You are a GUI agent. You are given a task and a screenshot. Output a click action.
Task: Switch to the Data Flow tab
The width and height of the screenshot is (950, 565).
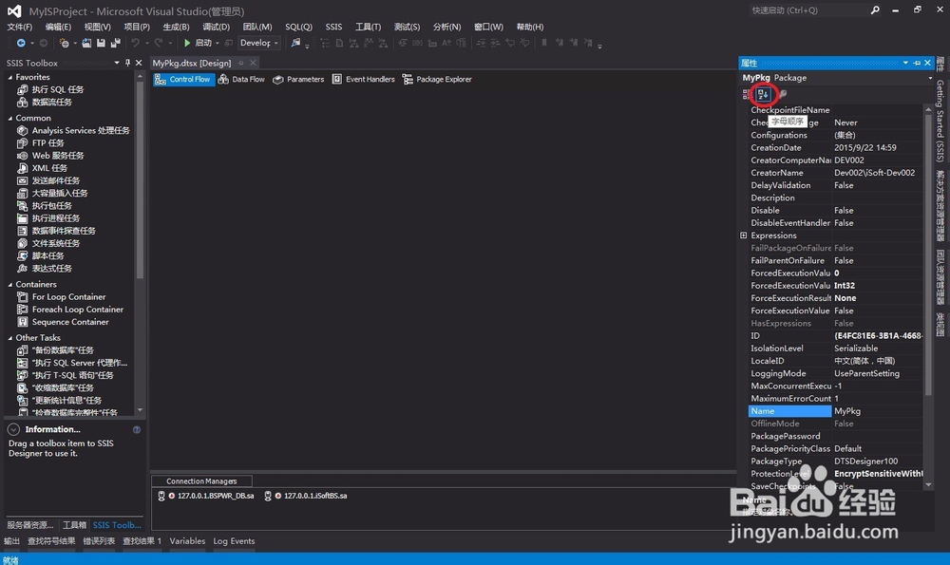click(x=241, y=80)
